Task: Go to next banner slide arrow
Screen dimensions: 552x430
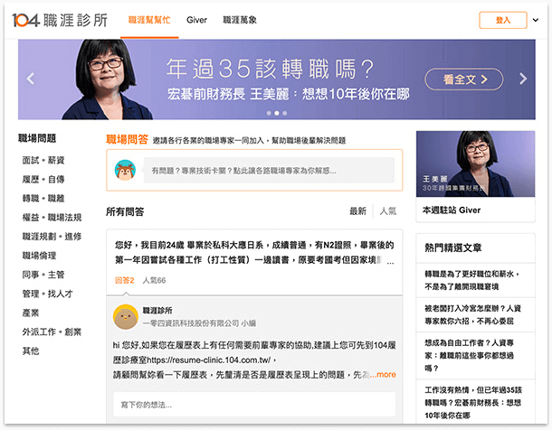Action: coord(523,79)
